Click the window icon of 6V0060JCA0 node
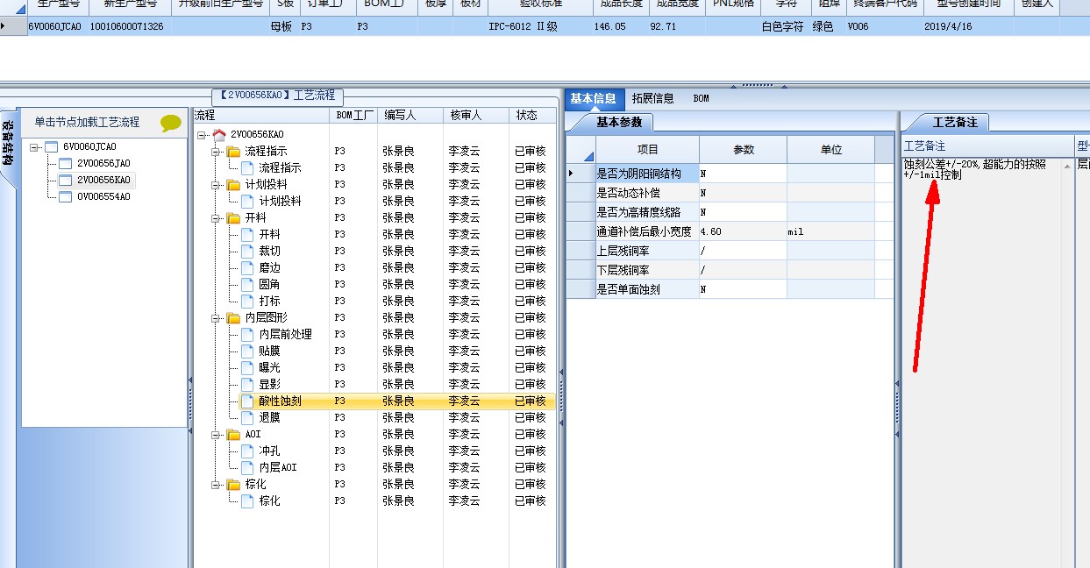This screenshot has height=568, width=1090. coord(51,146)
